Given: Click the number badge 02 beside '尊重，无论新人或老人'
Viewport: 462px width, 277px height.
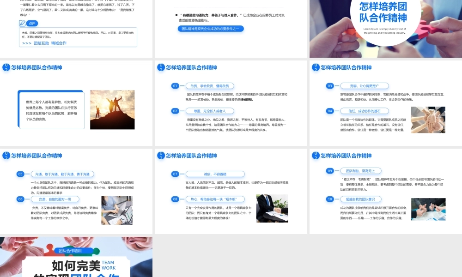Looking at the screenshot, I should (x=175, y=111).
